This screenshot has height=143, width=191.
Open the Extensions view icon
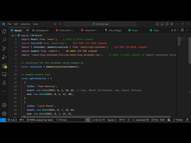click(x=4, y=66)
